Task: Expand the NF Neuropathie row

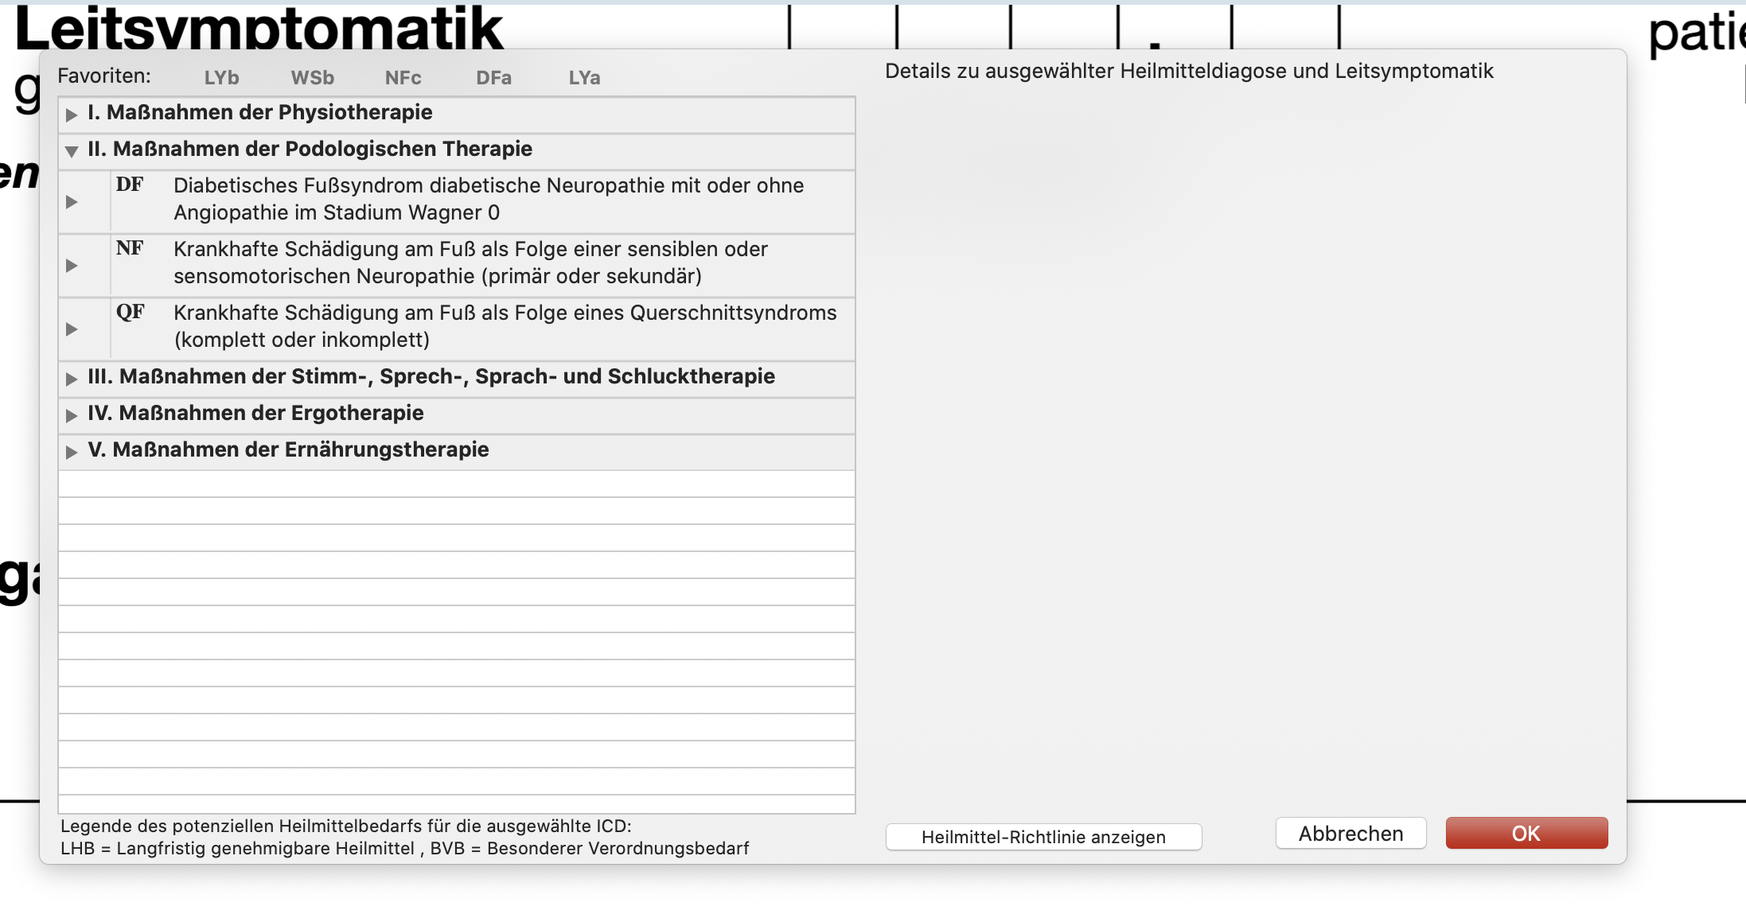Action: (72, 266)
